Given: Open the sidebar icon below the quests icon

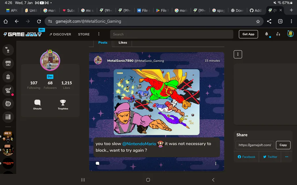Looking at the screenshot, I should tap(8, 104).
